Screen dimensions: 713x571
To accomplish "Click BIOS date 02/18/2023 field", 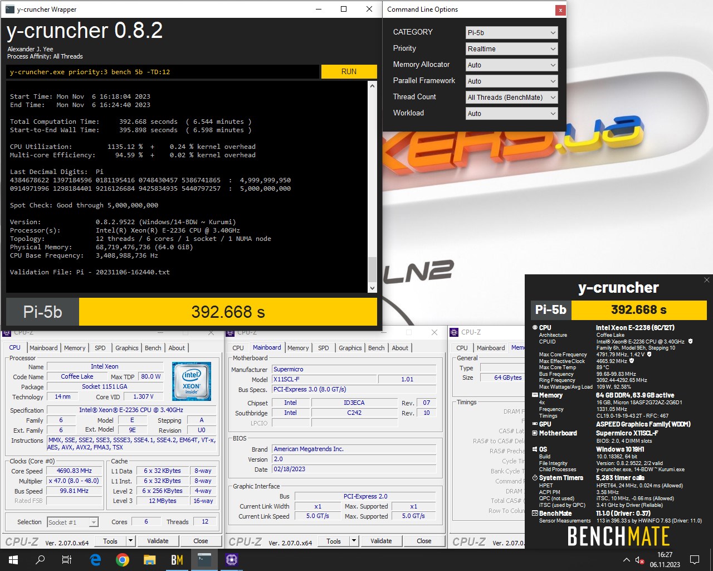I will click(x=355, y=469).
